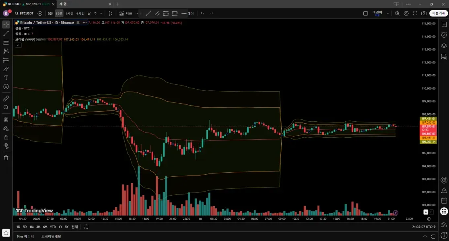Select the Measure ruler tool
The width and height of the screenshot is (449, 241).
(6, 98)
